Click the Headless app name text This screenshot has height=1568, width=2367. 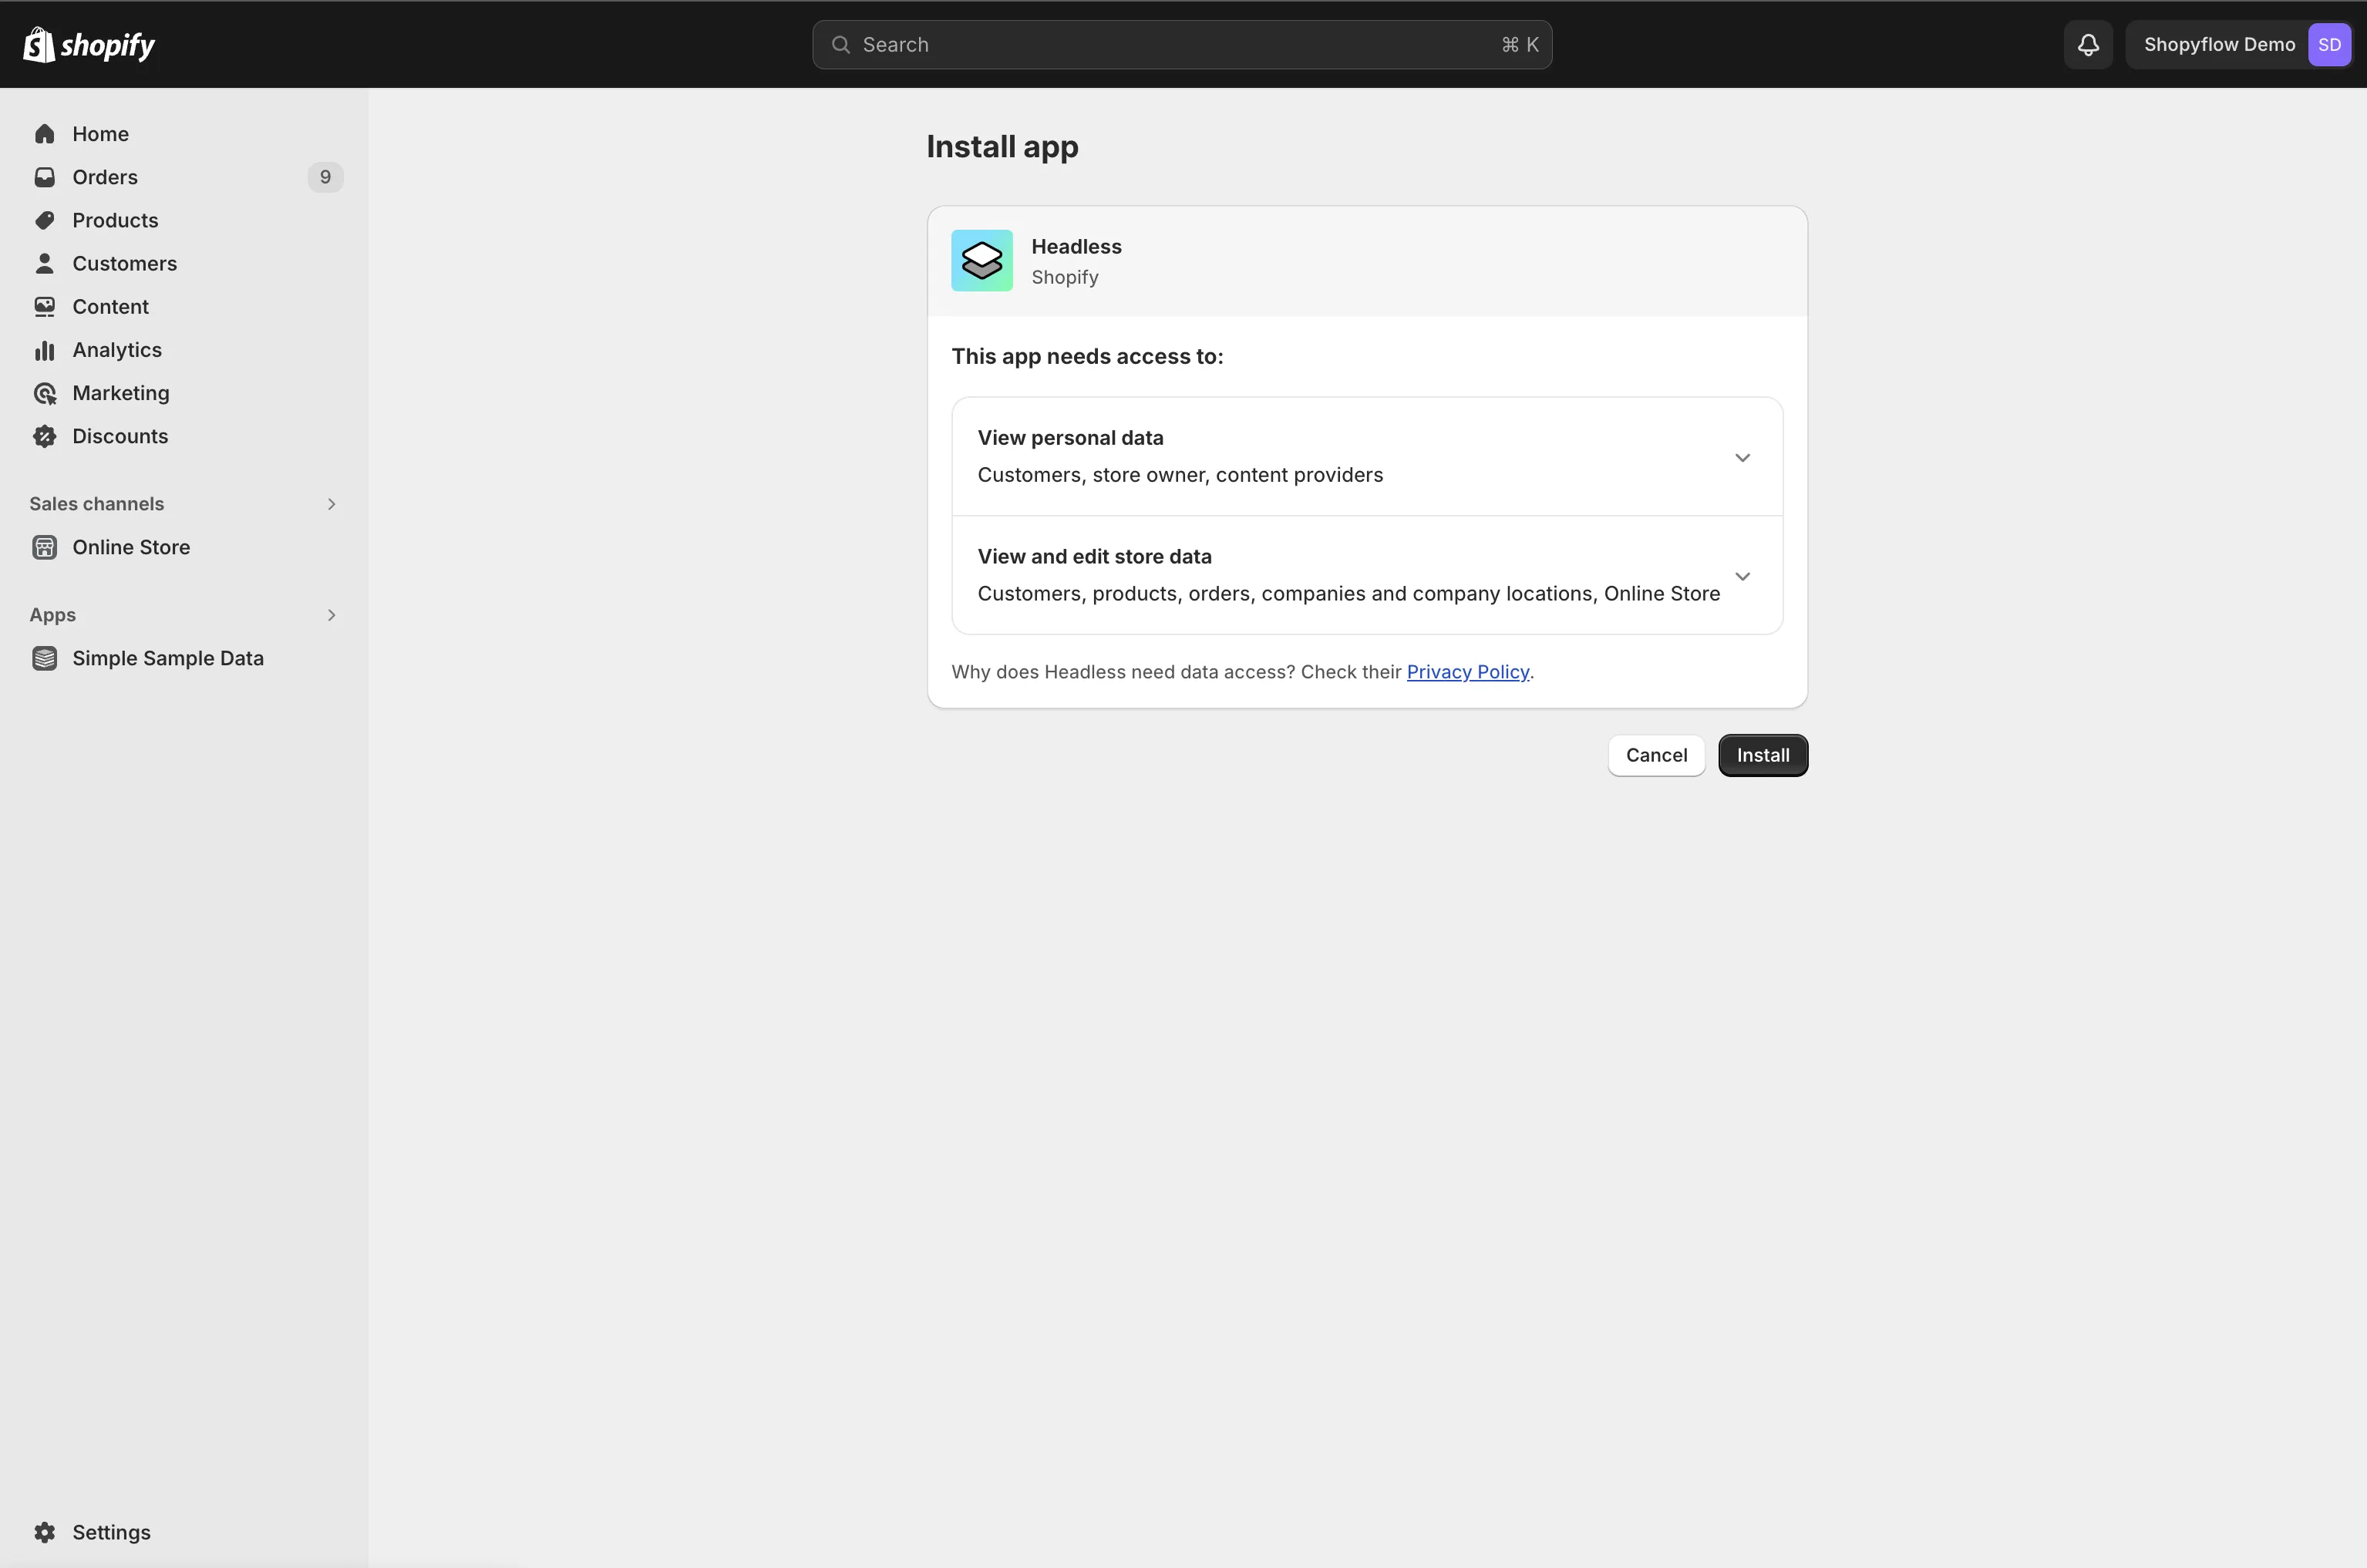coord(1076,246)
